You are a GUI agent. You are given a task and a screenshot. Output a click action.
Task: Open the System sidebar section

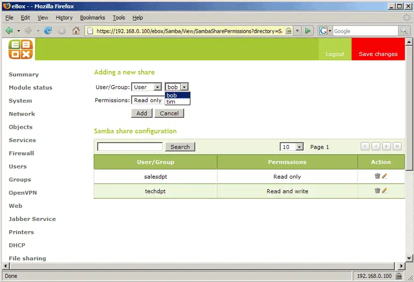click(x=20, y=101)
